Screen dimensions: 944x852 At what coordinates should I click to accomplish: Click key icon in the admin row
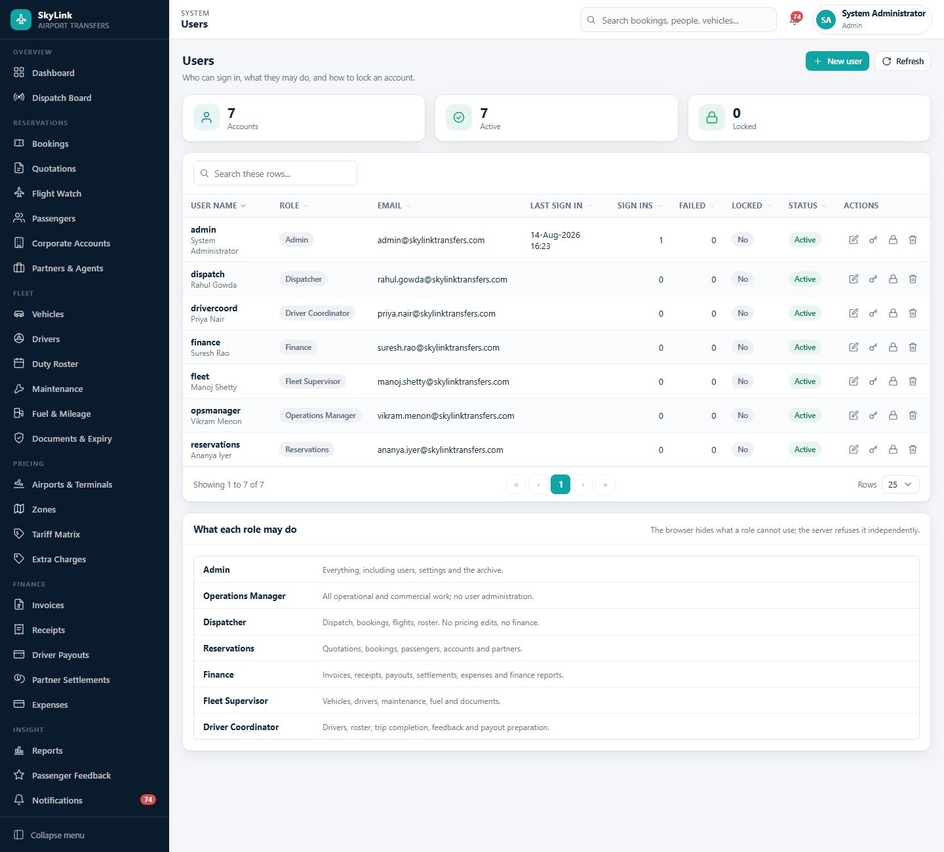[873, 240]
